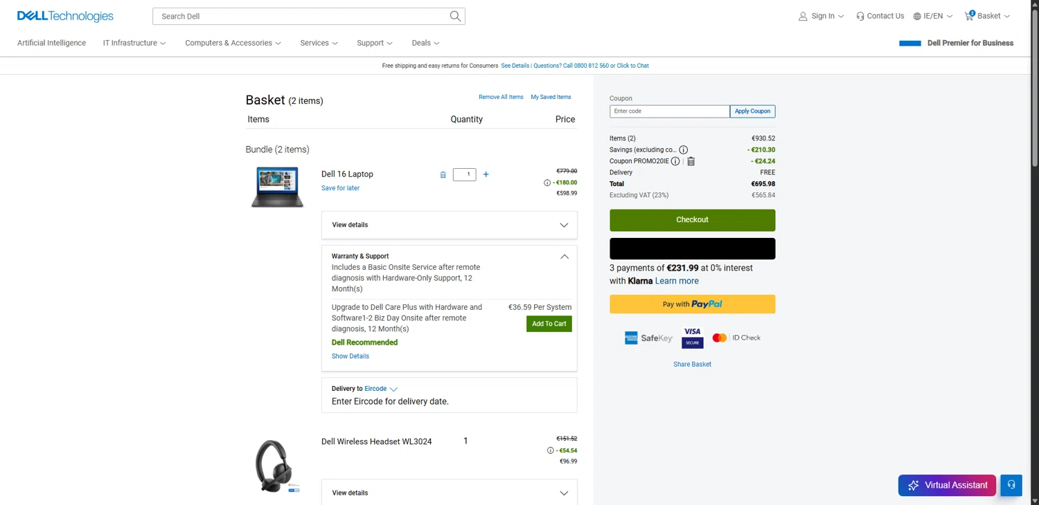Increase Dell 16 Laptop quantity with the plus icon
The image size is (1039, 505).
486,174
